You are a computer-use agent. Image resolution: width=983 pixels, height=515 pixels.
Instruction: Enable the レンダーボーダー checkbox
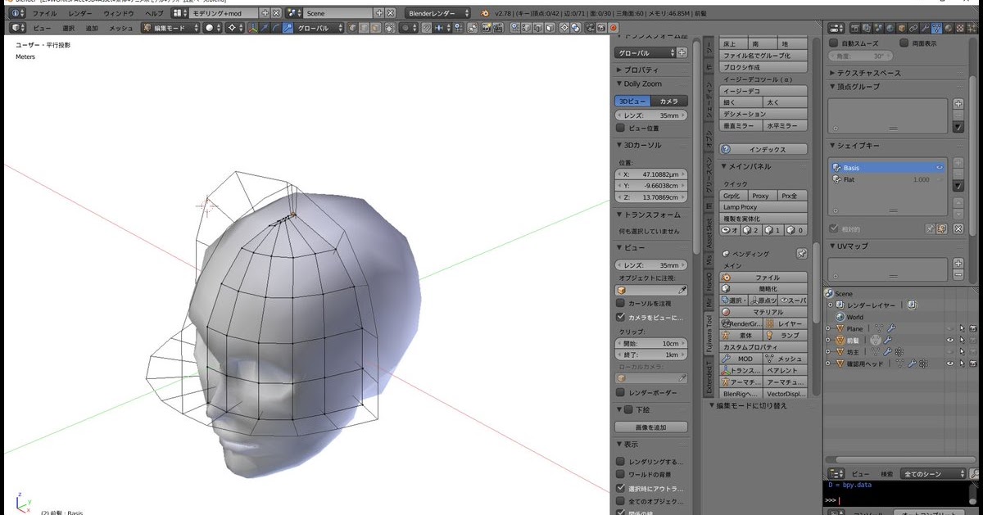pos(620,393)
